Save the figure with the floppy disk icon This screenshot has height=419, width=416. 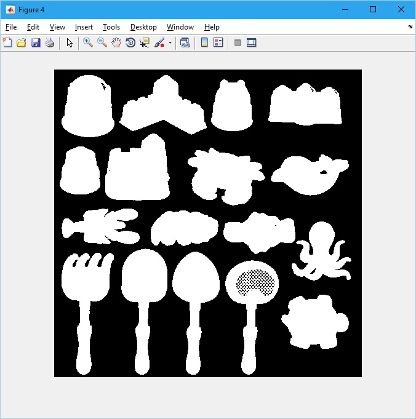tap(36, 42)
